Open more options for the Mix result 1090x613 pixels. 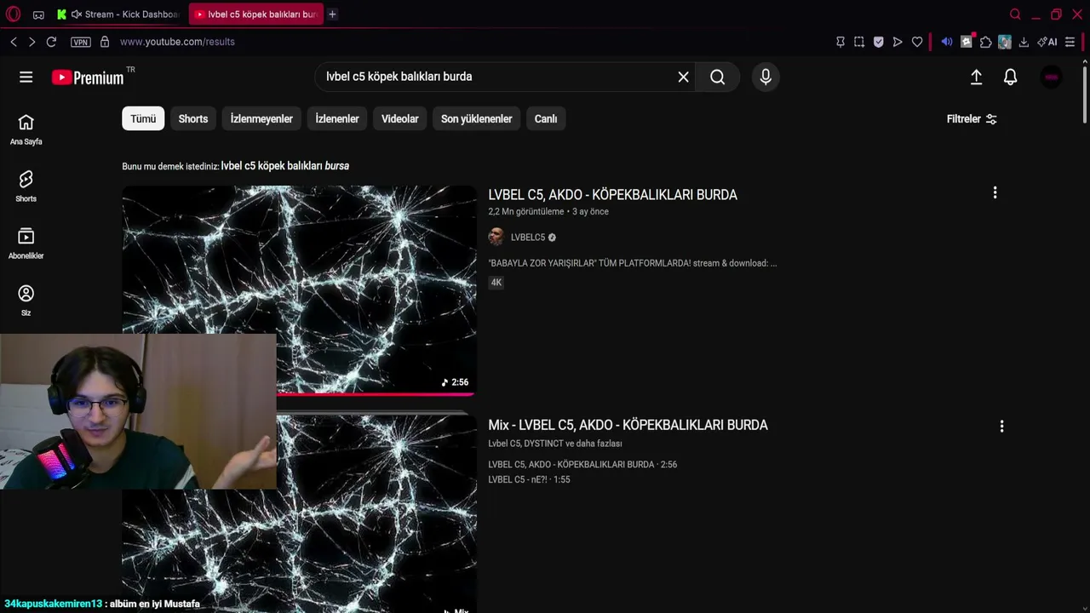[x=1001, y=426]
